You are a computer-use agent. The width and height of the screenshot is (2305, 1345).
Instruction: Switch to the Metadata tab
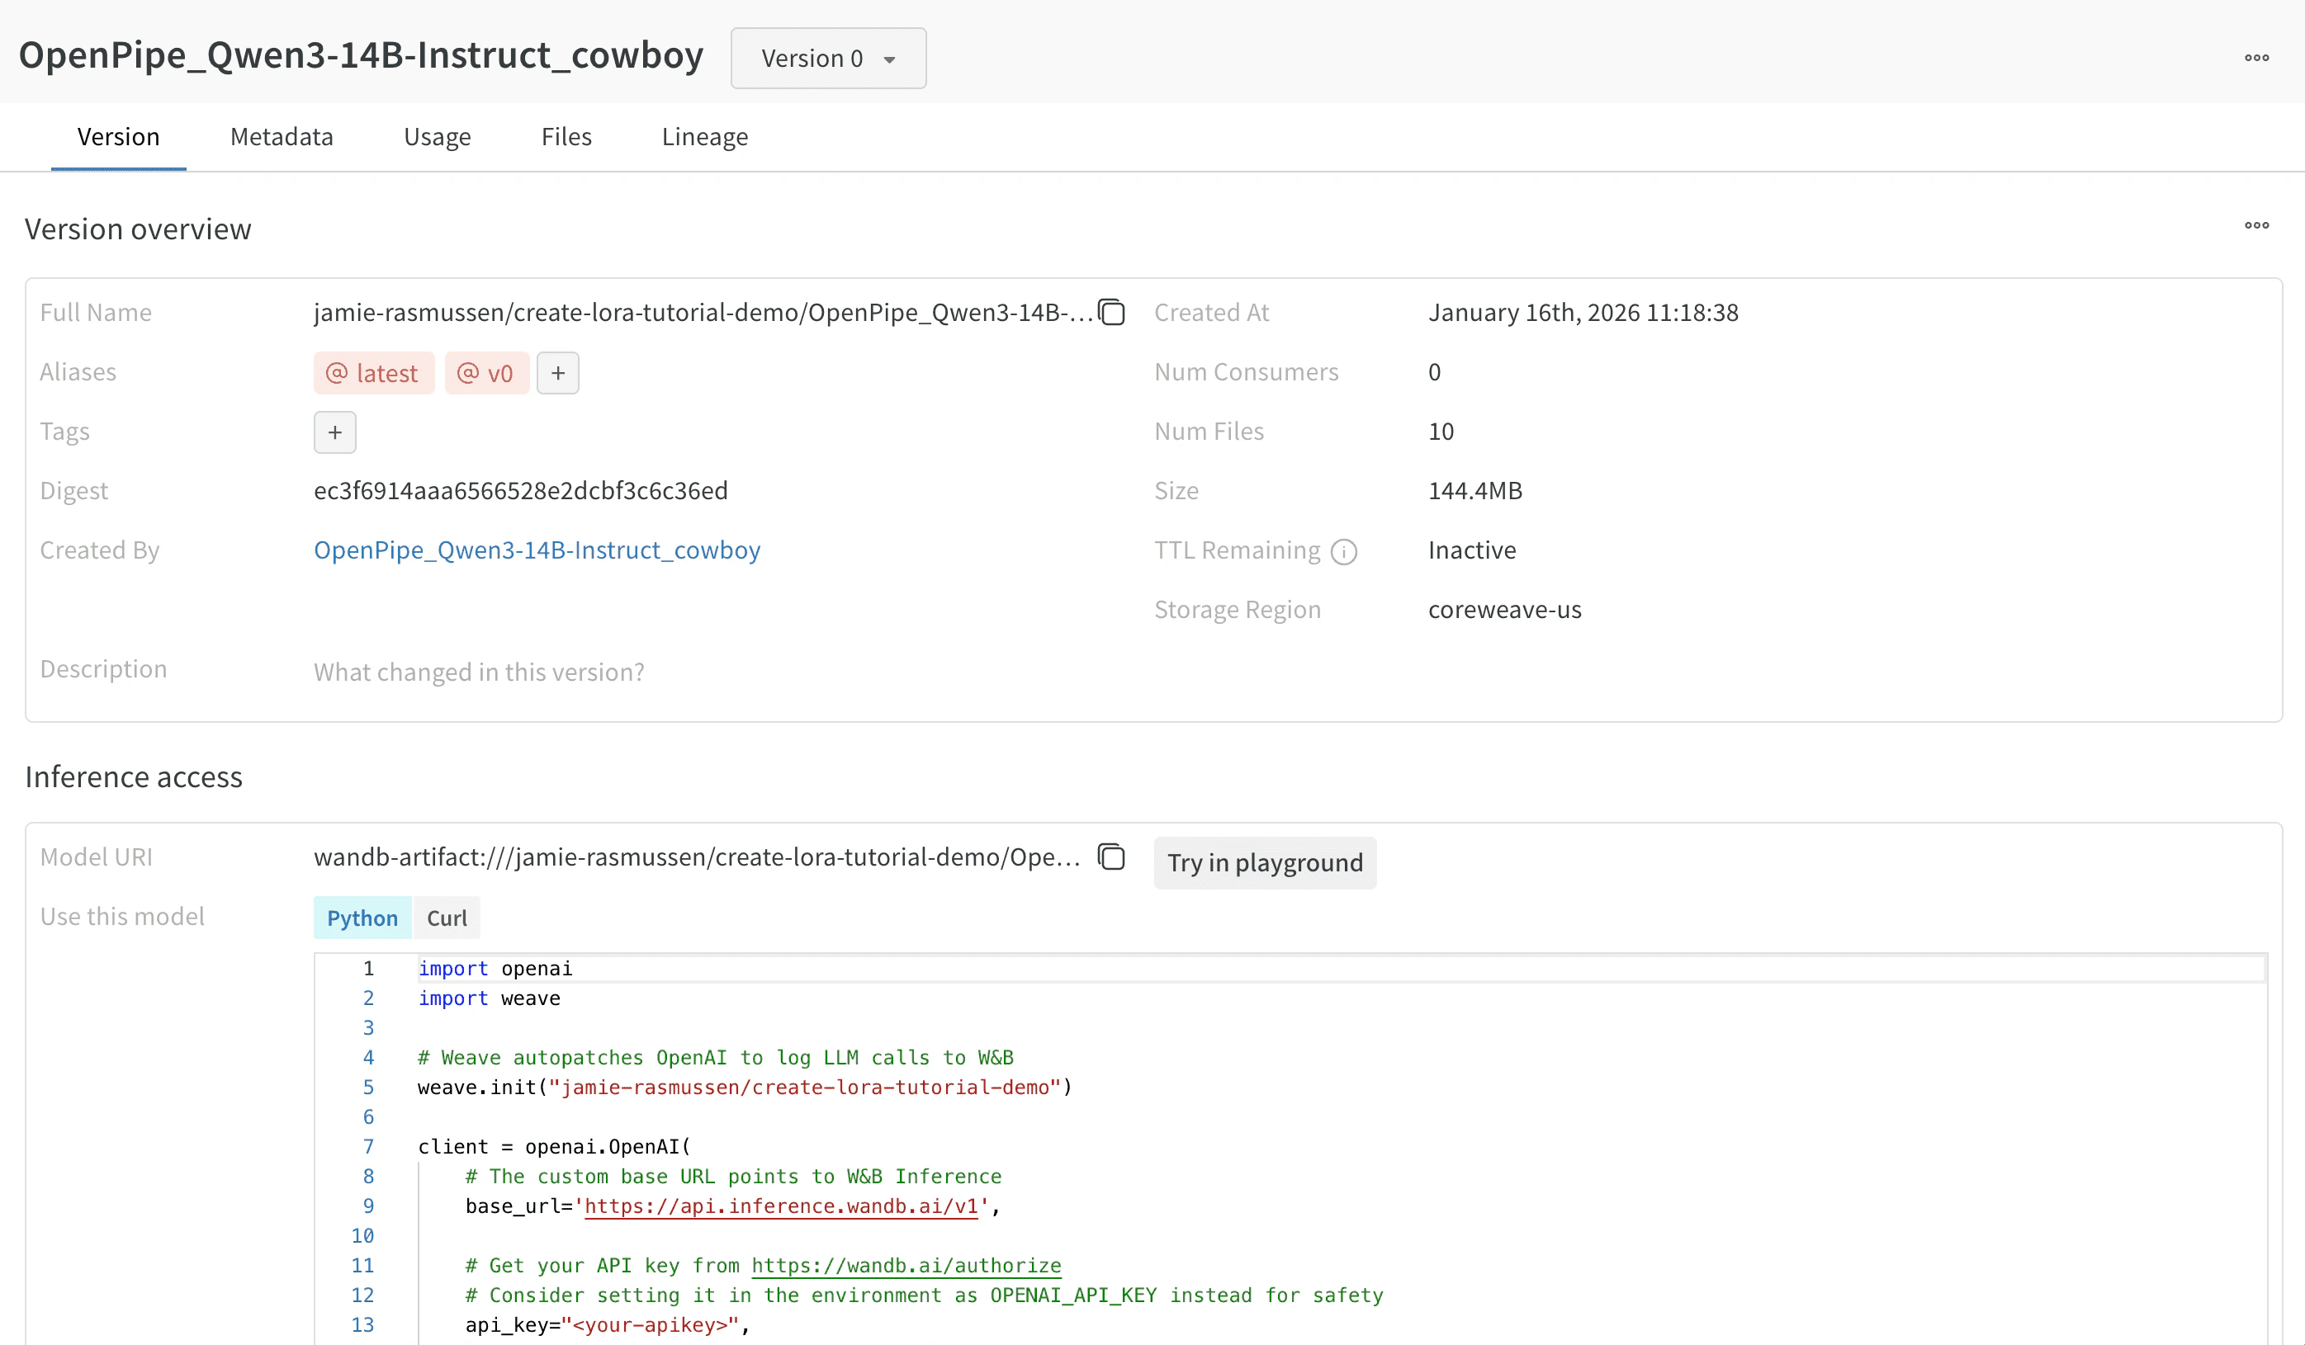pyautogui.click(x=281, y=137)
